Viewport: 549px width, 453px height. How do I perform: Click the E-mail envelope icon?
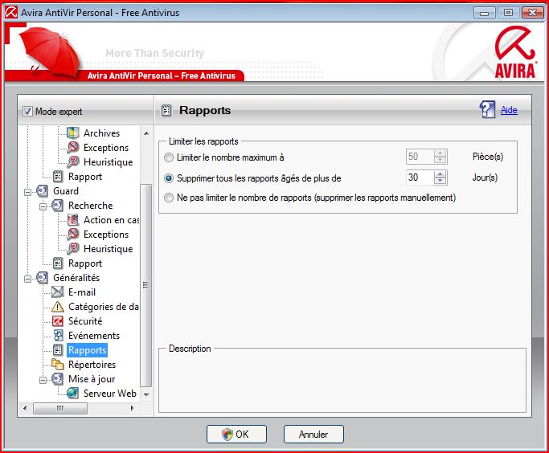click(58, 292)
